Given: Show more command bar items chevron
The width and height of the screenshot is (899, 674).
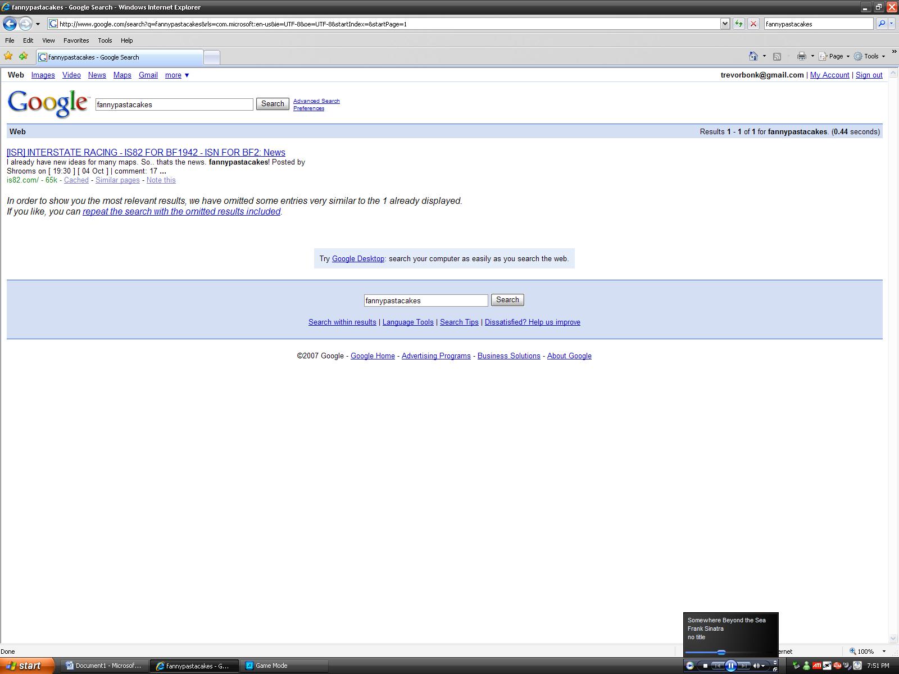Looking at the screenshot, I should click(893, 52).
